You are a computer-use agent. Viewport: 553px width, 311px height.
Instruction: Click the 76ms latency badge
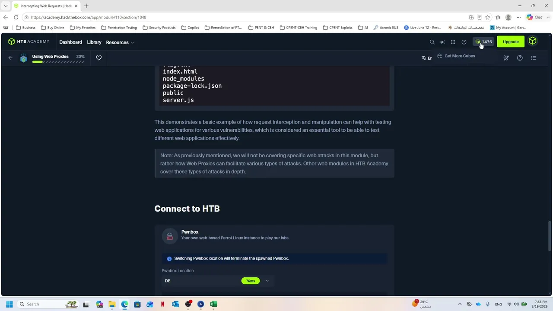[251, 281]
